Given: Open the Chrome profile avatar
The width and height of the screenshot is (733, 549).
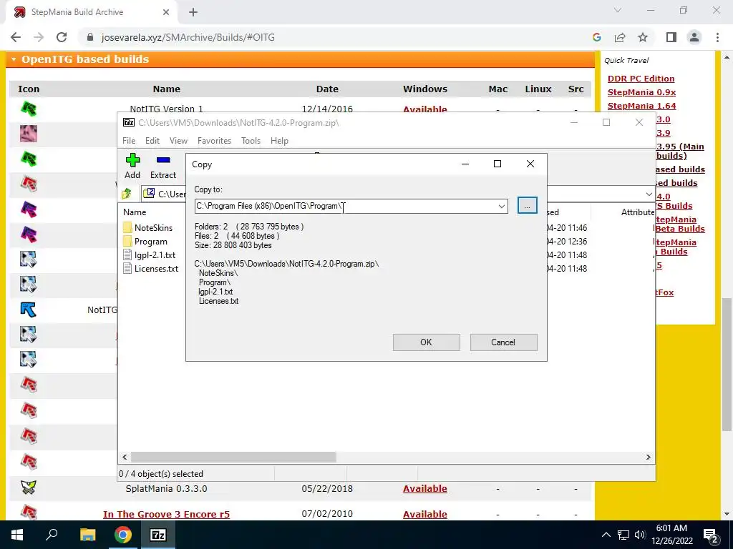Looking at the screenshot, I should pyautogui.click(x=694, y=37).
